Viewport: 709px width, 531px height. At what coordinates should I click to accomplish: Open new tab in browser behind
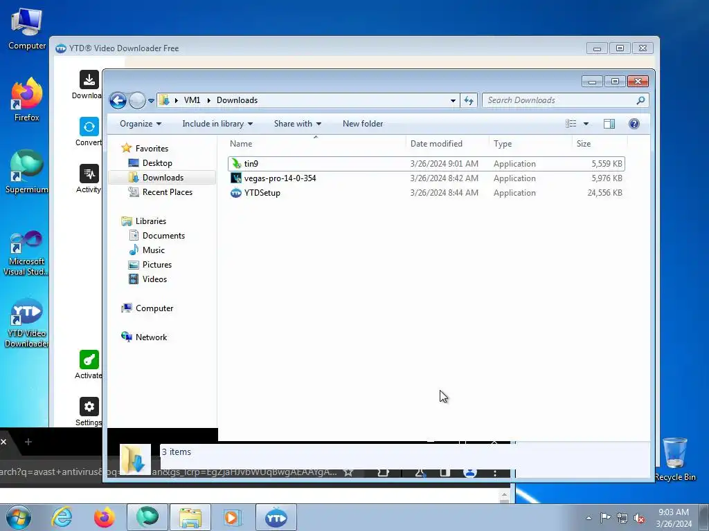pos(28,442)
